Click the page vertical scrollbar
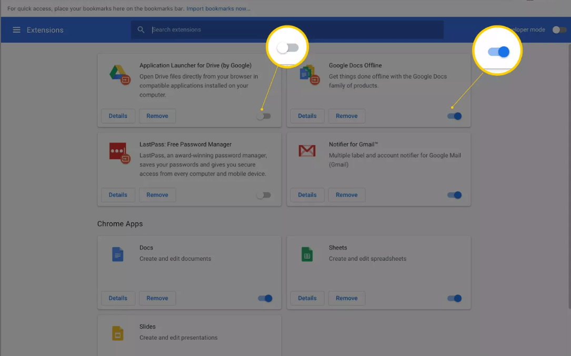 pos(569,177)
